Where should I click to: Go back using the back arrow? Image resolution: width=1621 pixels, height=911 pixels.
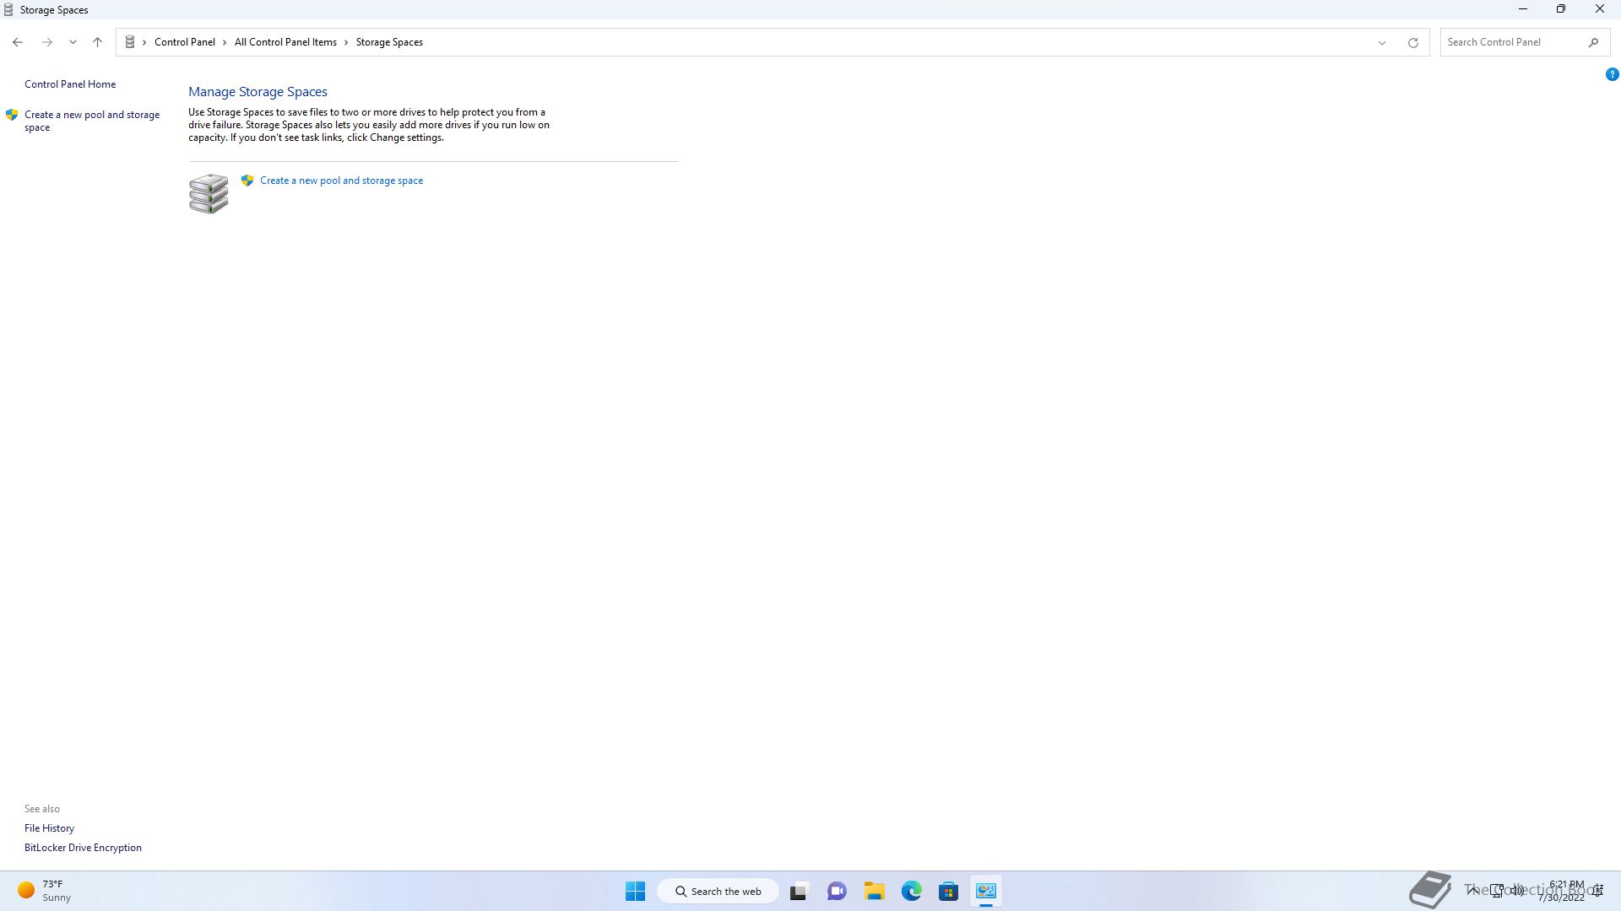[x=18, y=42]
